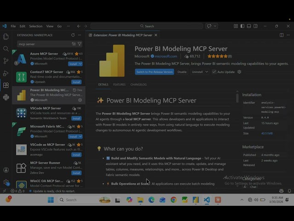
Task: Toggle the bottom panel visibility
Action: (x=249, y=26)
